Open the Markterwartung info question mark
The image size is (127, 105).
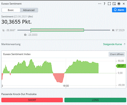(124, 44)
